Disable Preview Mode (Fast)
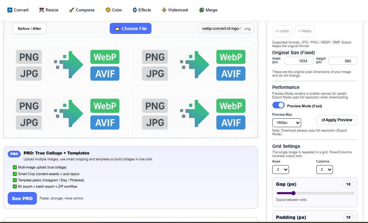 pyautogui.click(x=279, y=105)
